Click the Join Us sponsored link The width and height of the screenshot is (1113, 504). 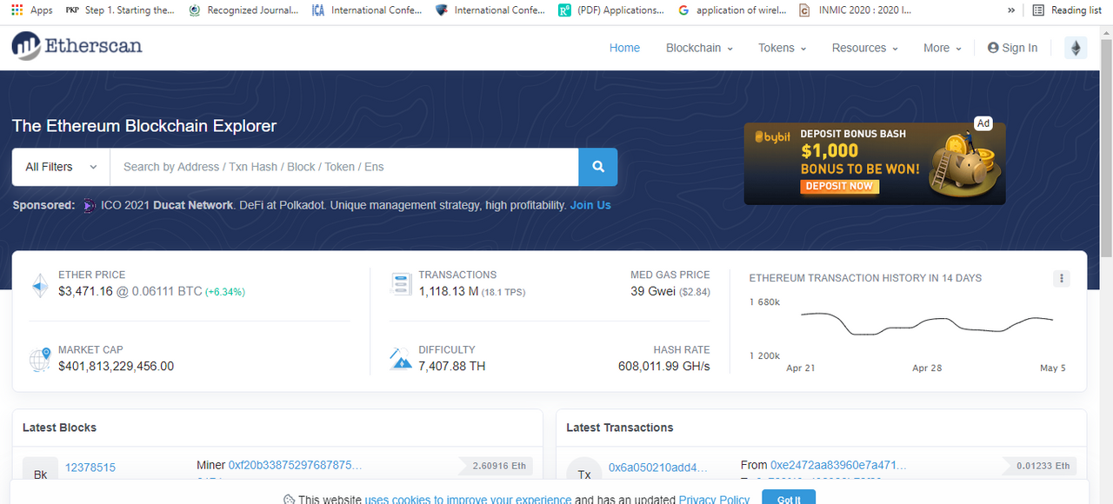(590, 205)
